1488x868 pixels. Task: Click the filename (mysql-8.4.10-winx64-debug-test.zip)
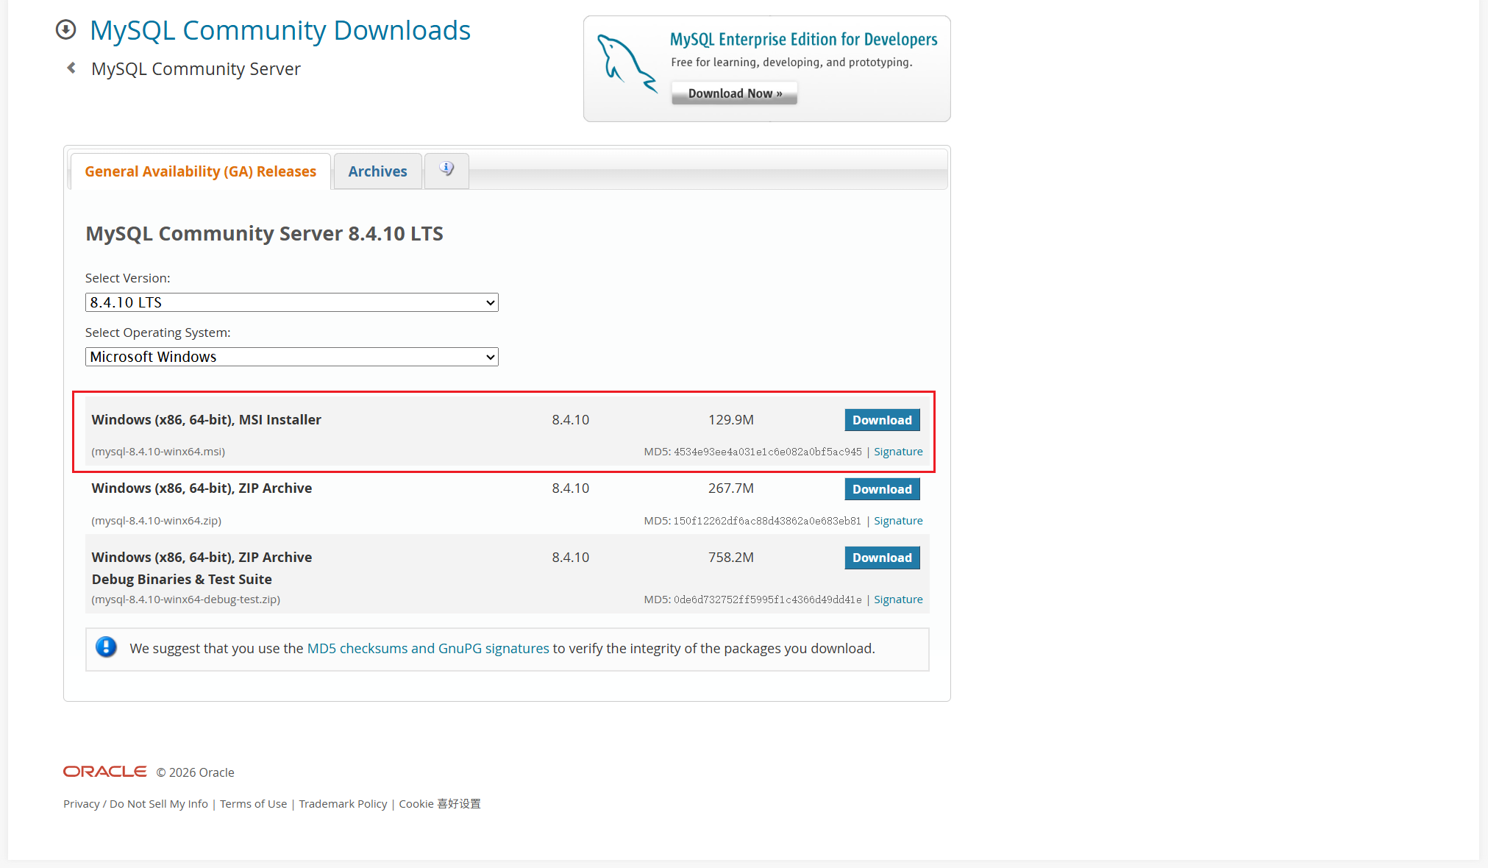pyautogui.click(x=185, y=600)
